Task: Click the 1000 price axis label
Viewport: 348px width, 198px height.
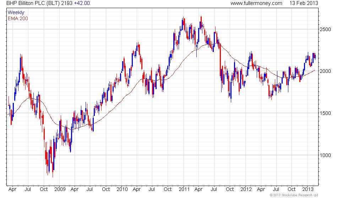Action: point(325,155)
